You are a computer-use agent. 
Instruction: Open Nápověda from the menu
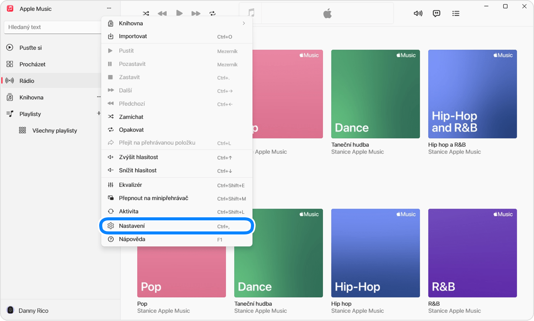click(x=177, y=239)
